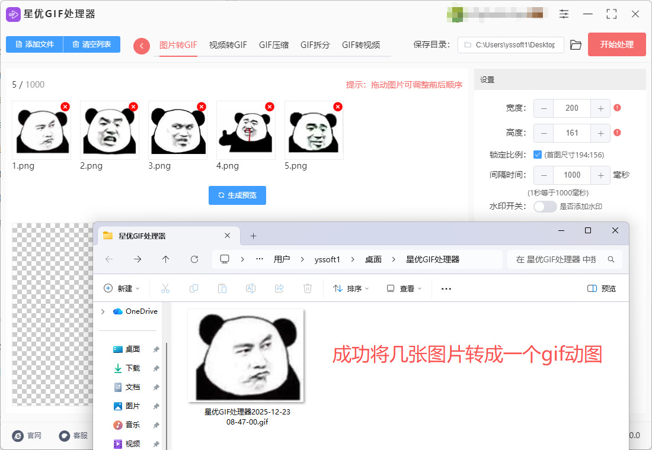Open the app settings sliders icon

(564, 14)
